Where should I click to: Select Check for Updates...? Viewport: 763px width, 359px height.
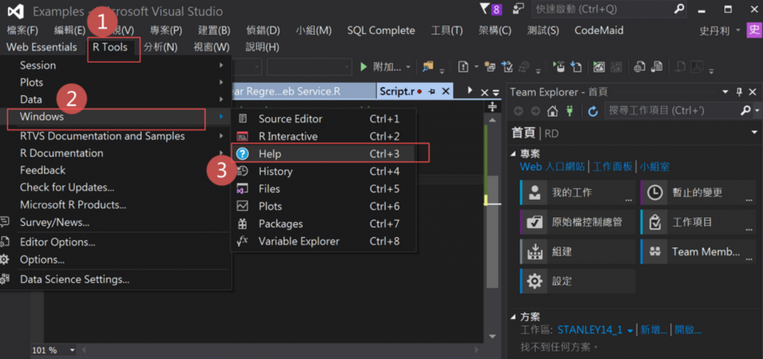pos(115,187)
